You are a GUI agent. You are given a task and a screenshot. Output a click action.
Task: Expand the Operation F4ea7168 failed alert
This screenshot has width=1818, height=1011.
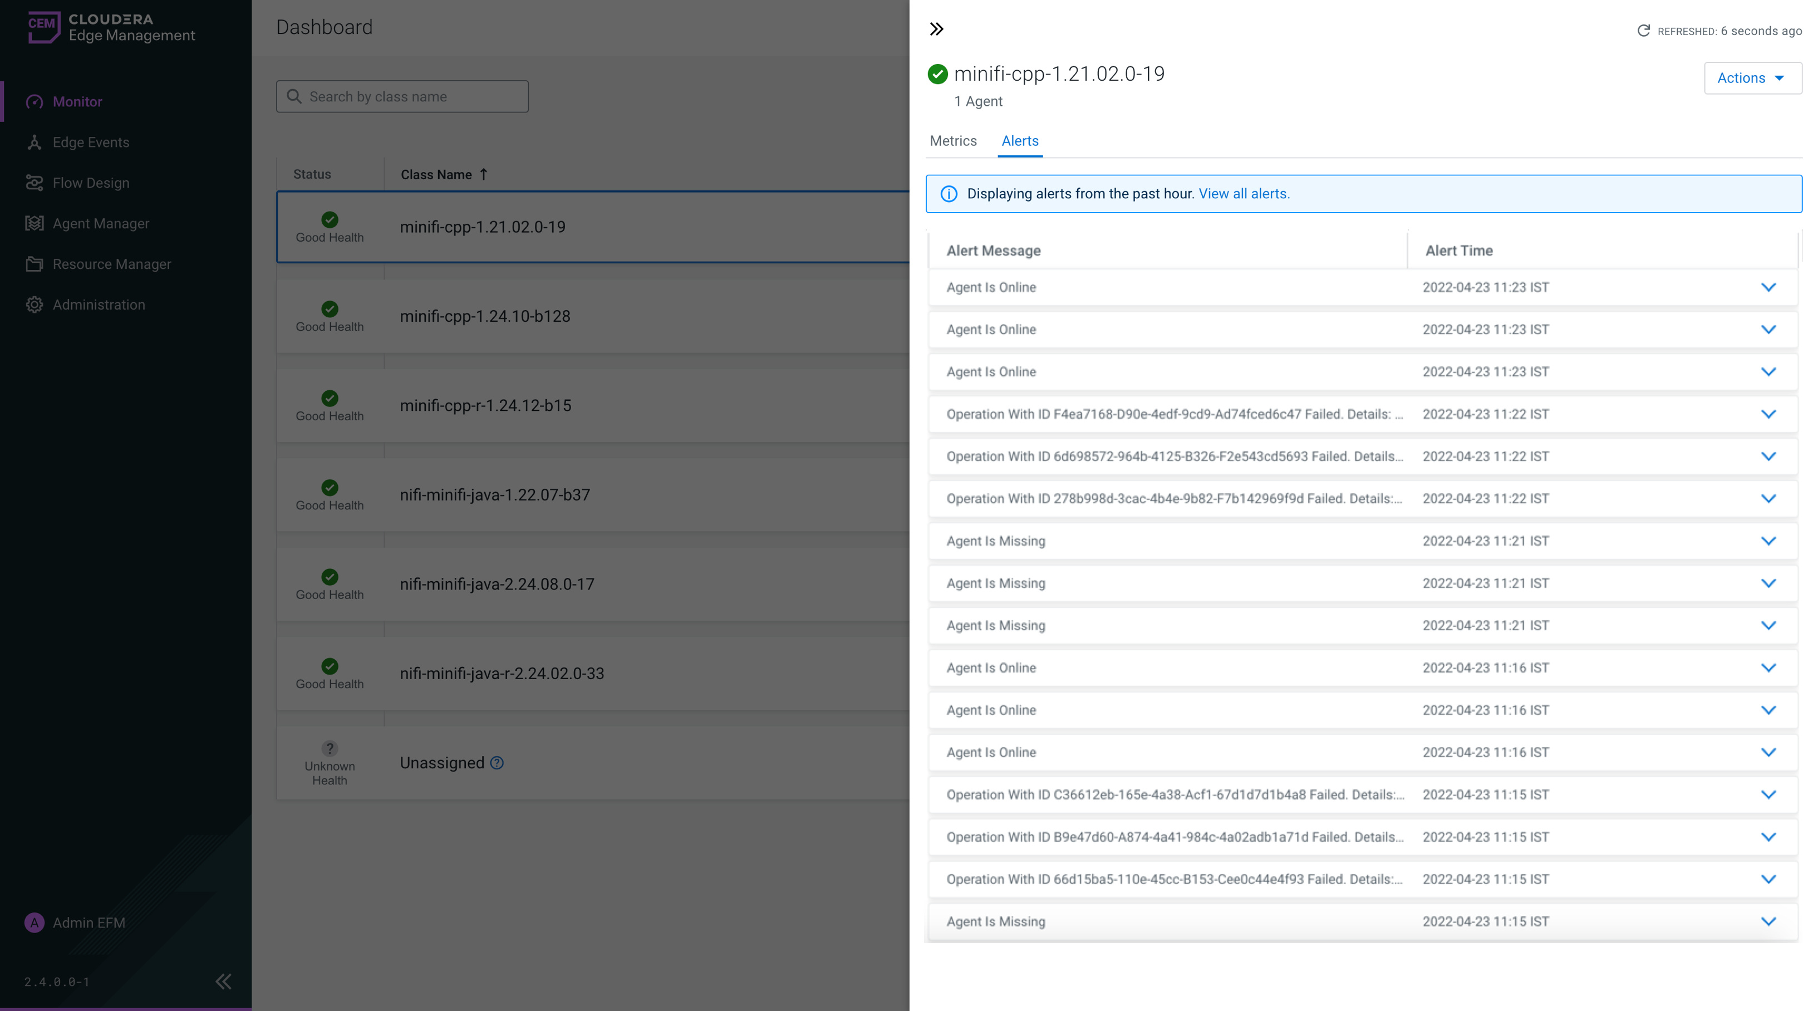(x=1768, y=414)
